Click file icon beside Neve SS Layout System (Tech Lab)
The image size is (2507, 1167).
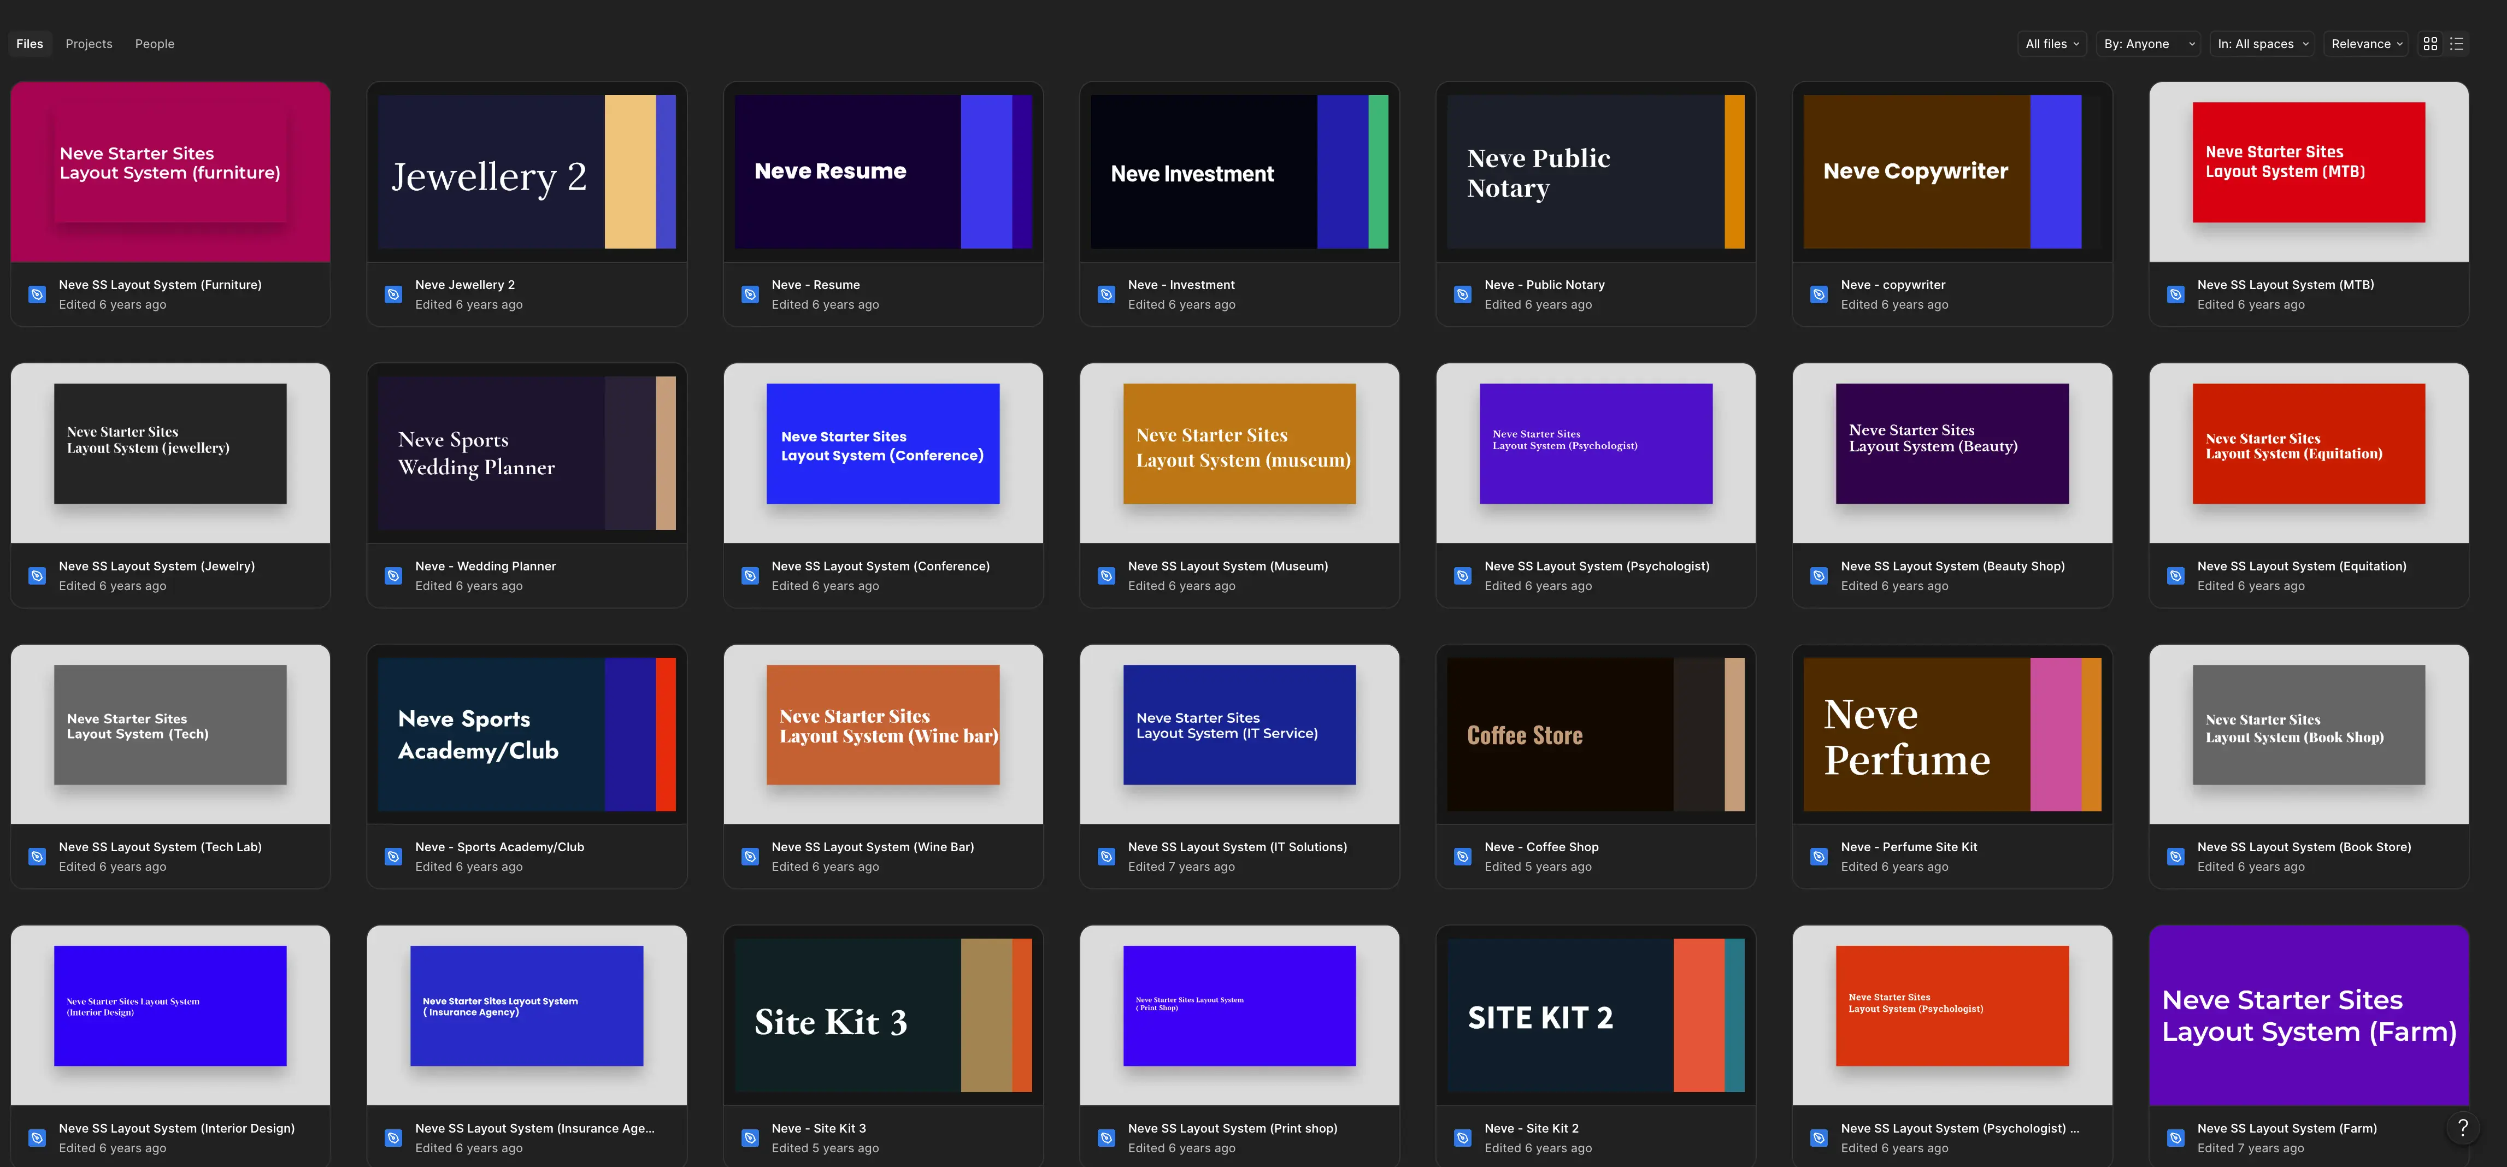37,857
